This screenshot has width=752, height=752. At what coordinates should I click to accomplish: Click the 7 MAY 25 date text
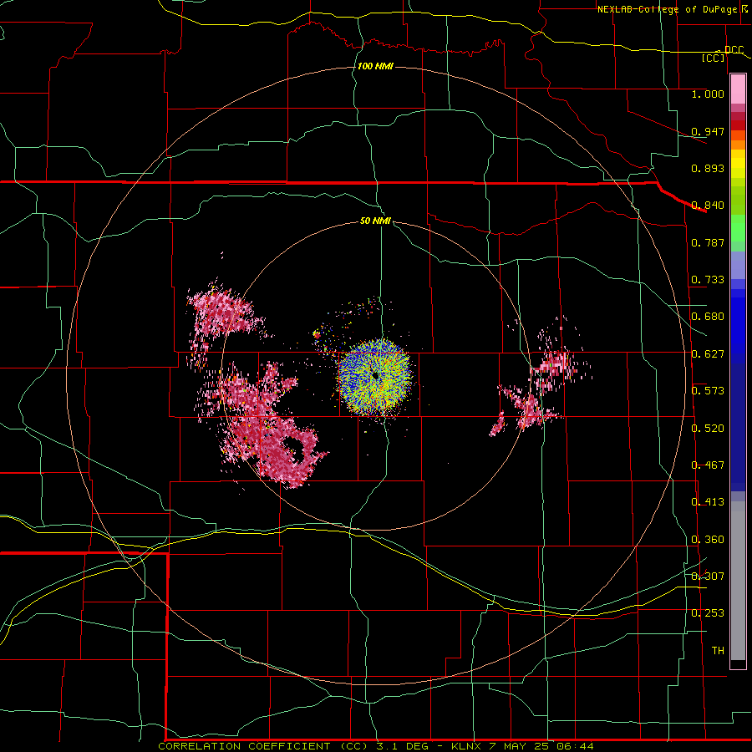(519, 746)
